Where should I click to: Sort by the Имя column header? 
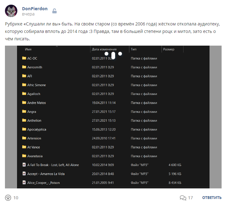click(x=28, y=49)
